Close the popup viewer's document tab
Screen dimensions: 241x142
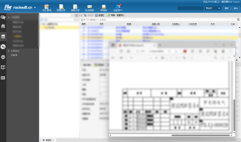click(x=154, y=45)
